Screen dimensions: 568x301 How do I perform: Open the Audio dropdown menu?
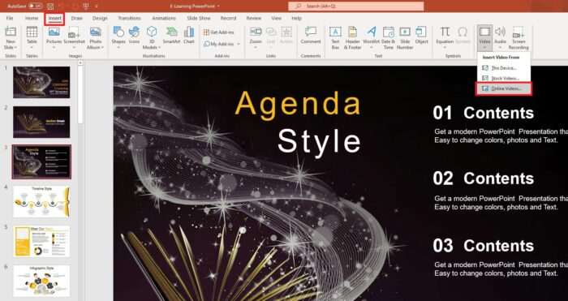tap(501, 47)
